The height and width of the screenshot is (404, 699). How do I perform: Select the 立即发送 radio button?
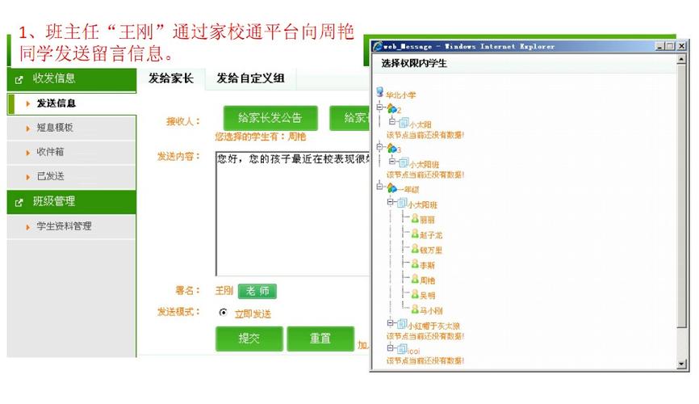coord(224,313)
